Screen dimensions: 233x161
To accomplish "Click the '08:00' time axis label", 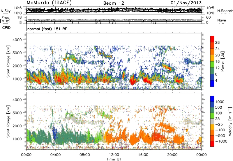I will pyautogui.click(x=85, y=155).
